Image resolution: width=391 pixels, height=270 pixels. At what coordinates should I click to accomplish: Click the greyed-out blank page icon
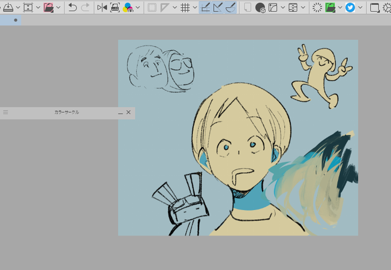(x=247, y=7)
